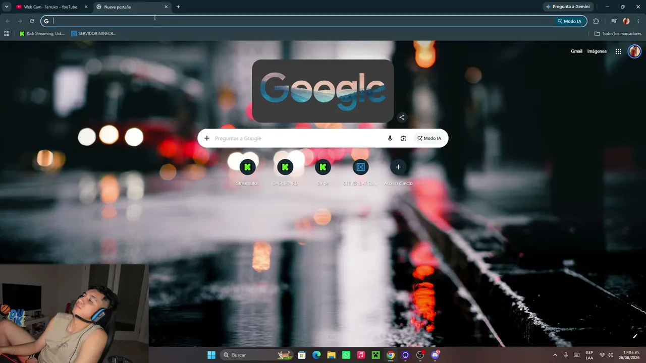Open the Imágenes link

[597, 51]
